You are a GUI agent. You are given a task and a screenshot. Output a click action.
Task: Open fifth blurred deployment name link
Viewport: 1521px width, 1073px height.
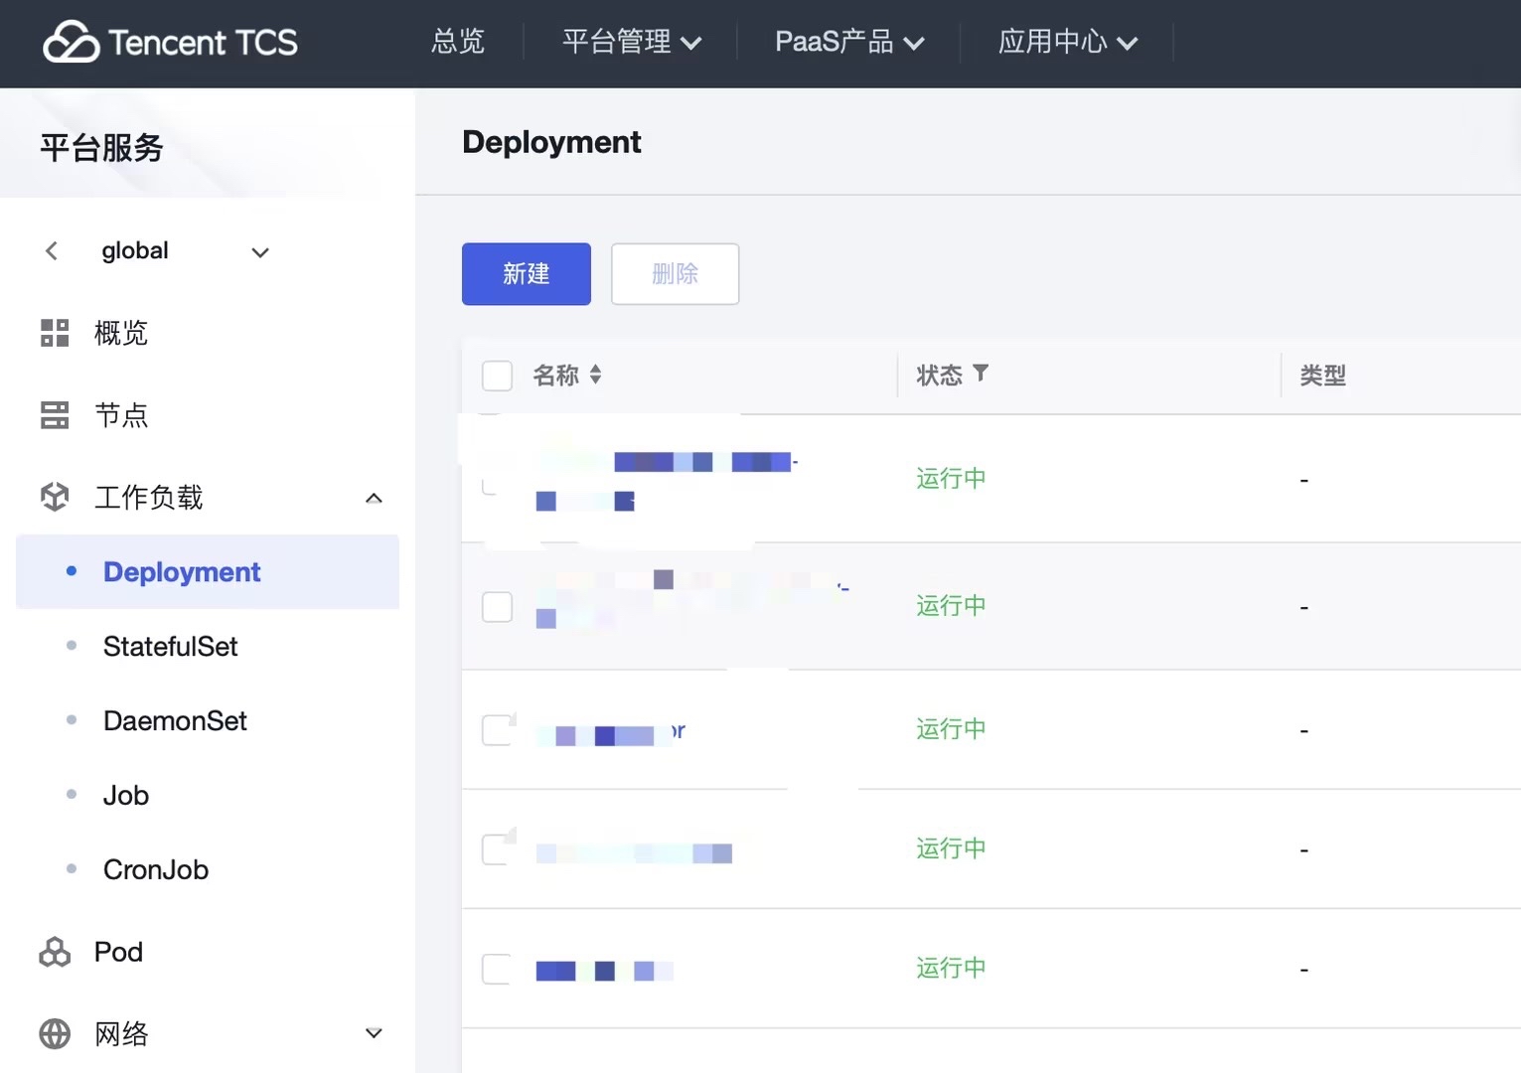tap(604, 971)
